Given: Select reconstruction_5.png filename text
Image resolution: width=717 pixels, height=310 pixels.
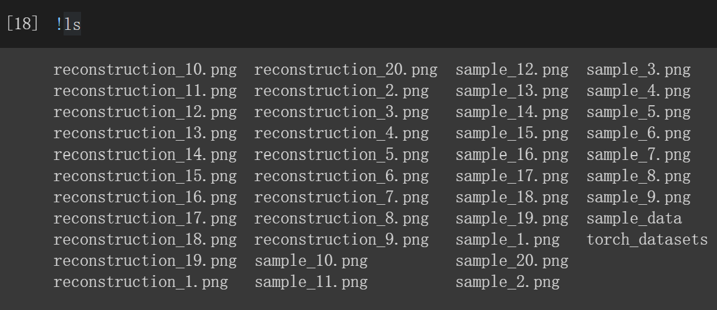Looking at the screenshot, I should pyautogui.click(x=341, y=155).
